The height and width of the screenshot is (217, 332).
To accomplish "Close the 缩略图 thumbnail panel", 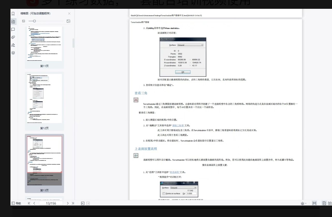I will point(69,13).
